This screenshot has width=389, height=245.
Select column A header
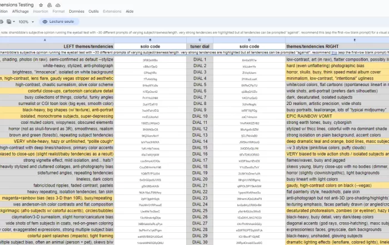pos(57,40)
